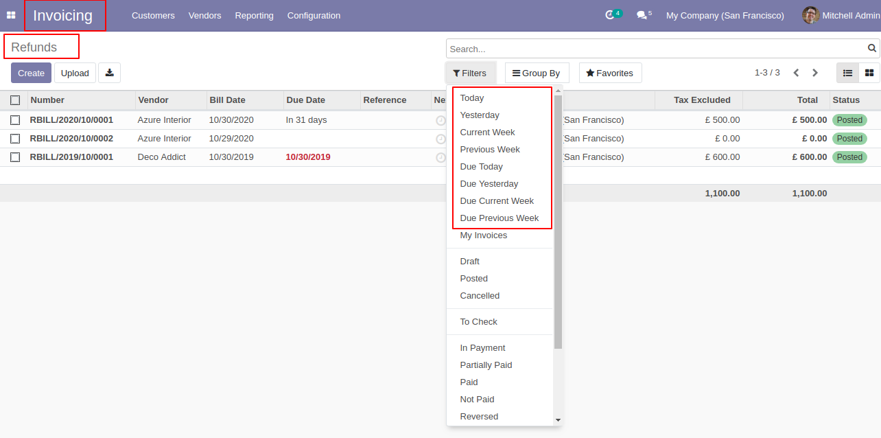Click activity clock for RBILL/2020/10/0002
Viewport: 881px width, 438px height.
441,139
